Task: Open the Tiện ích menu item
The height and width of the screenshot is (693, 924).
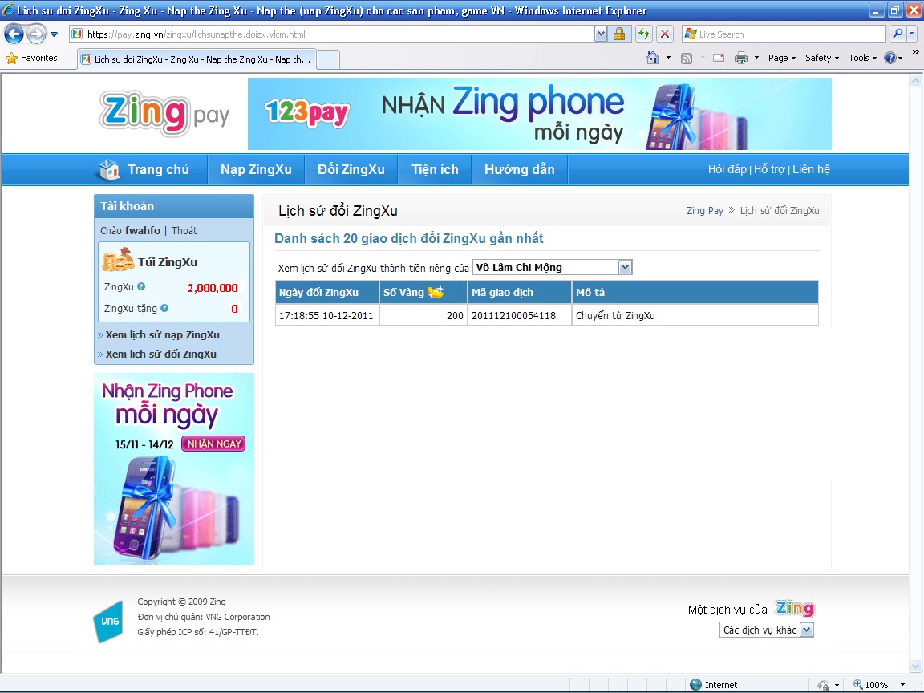Action: (x=435, y=170)
